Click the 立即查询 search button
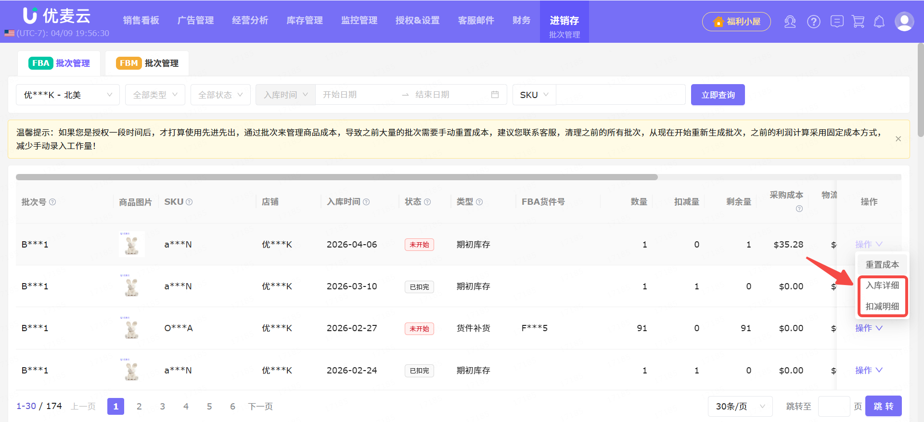This screenshot has height=422, width=924. tap(718, 95)
